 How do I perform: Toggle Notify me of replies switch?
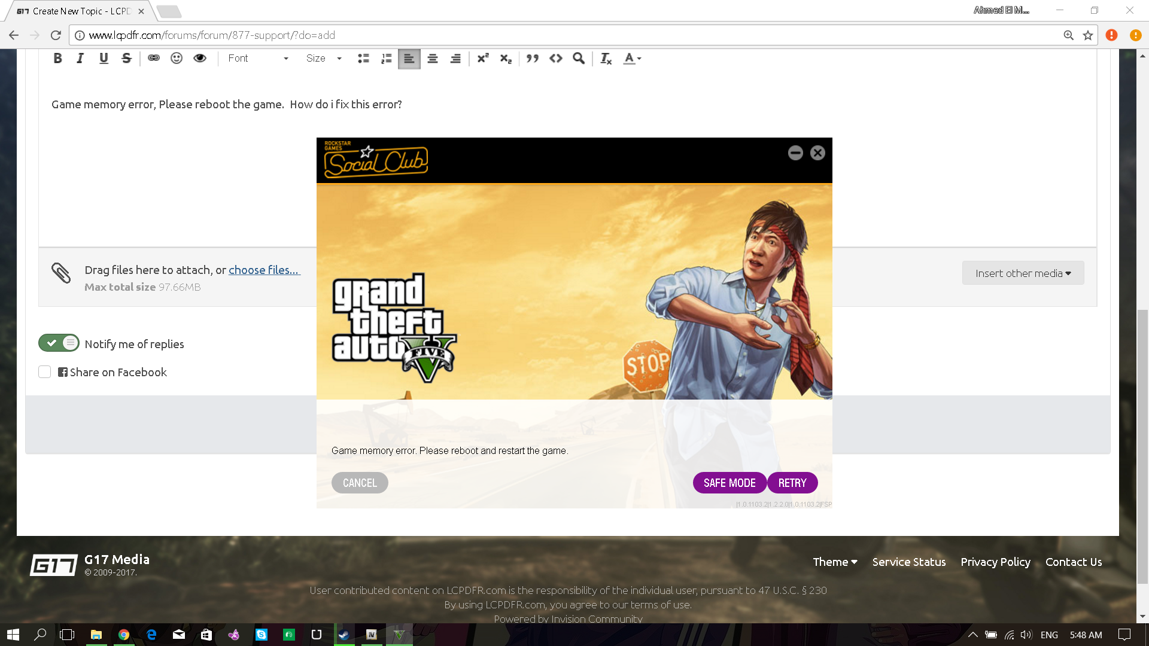point(59,343)
